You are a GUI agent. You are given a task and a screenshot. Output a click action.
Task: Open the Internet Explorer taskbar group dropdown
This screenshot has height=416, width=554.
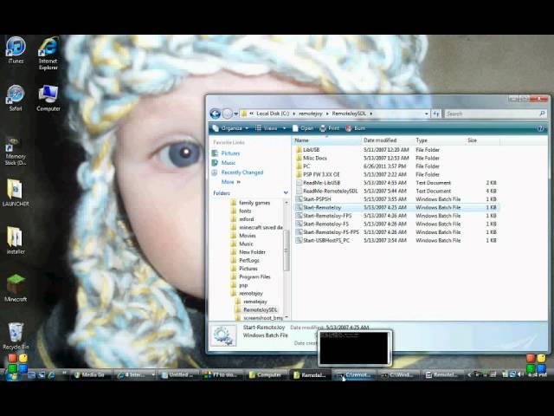pos(152,375)
